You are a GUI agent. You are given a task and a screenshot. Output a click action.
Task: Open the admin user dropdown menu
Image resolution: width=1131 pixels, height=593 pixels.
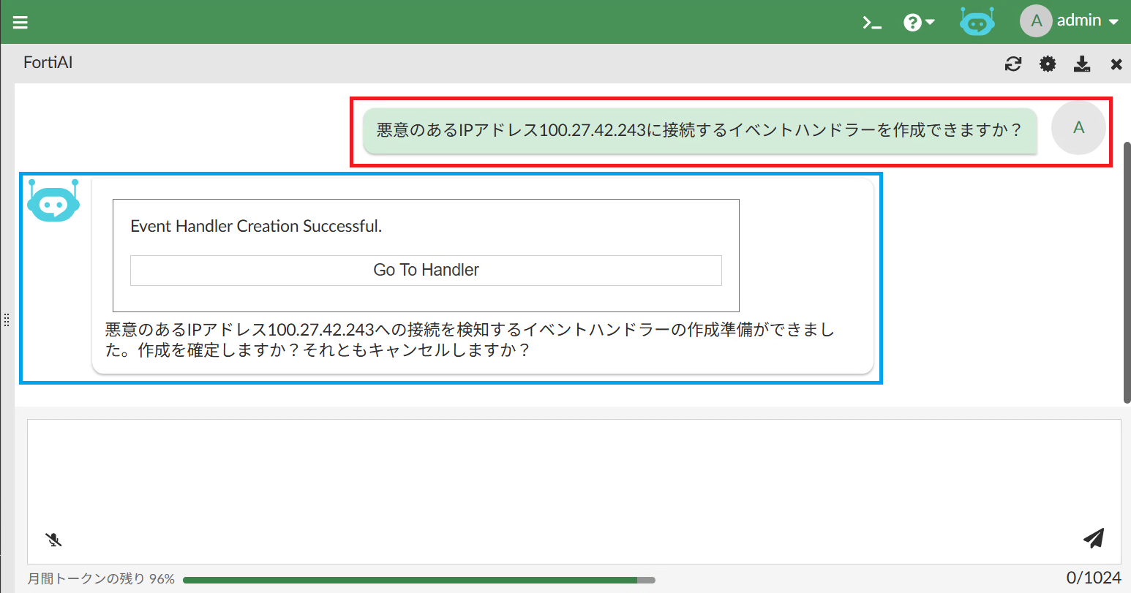(1087, 21)
